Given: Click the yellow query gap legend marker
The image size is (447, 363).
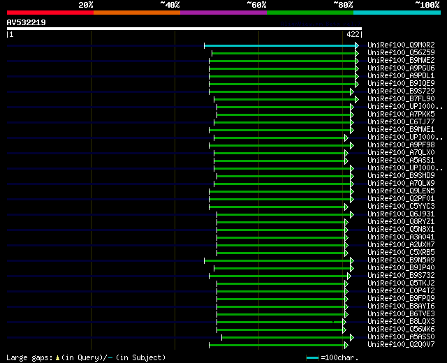Looking at the screenshot, I should (57, 358).
